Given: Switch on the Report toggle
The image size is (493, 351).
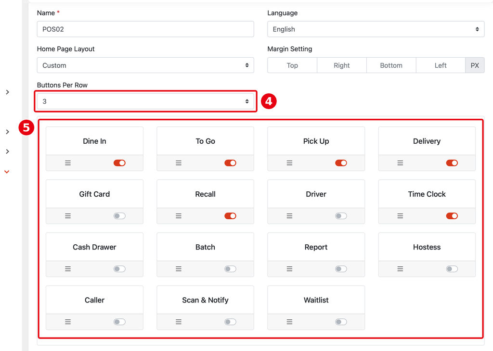Looking at the screenshot, I should pos(341,269).
